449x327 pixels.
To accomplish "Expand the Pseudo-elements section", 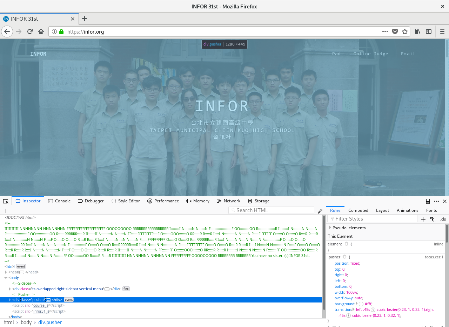I will (330, 228).
